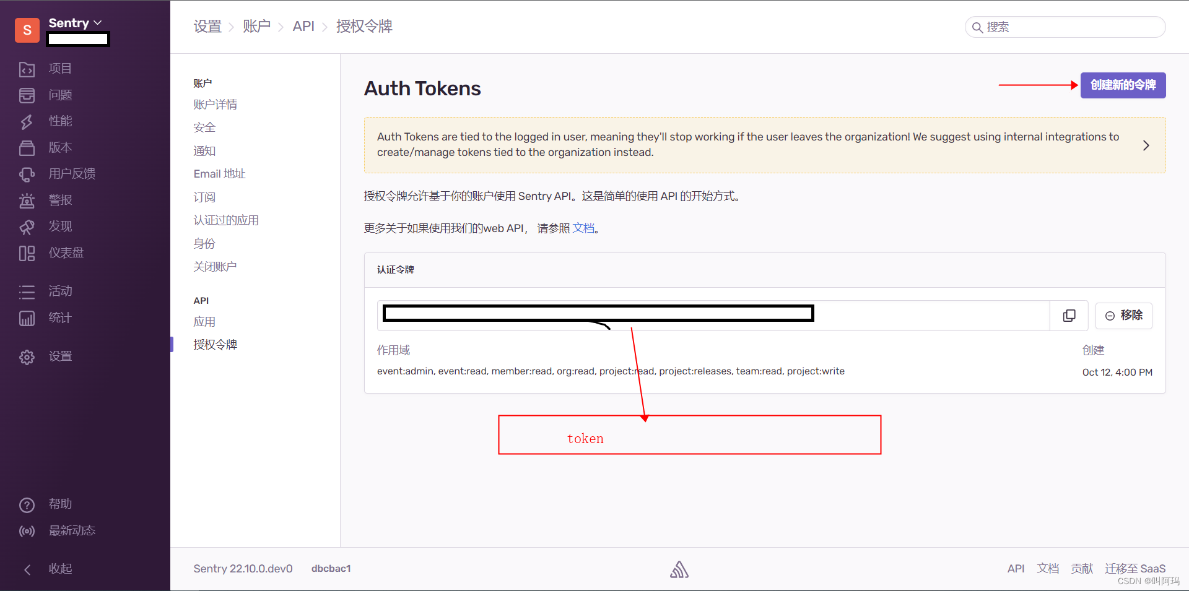Expand the internal integrations notice chevron

(1146, 145)
